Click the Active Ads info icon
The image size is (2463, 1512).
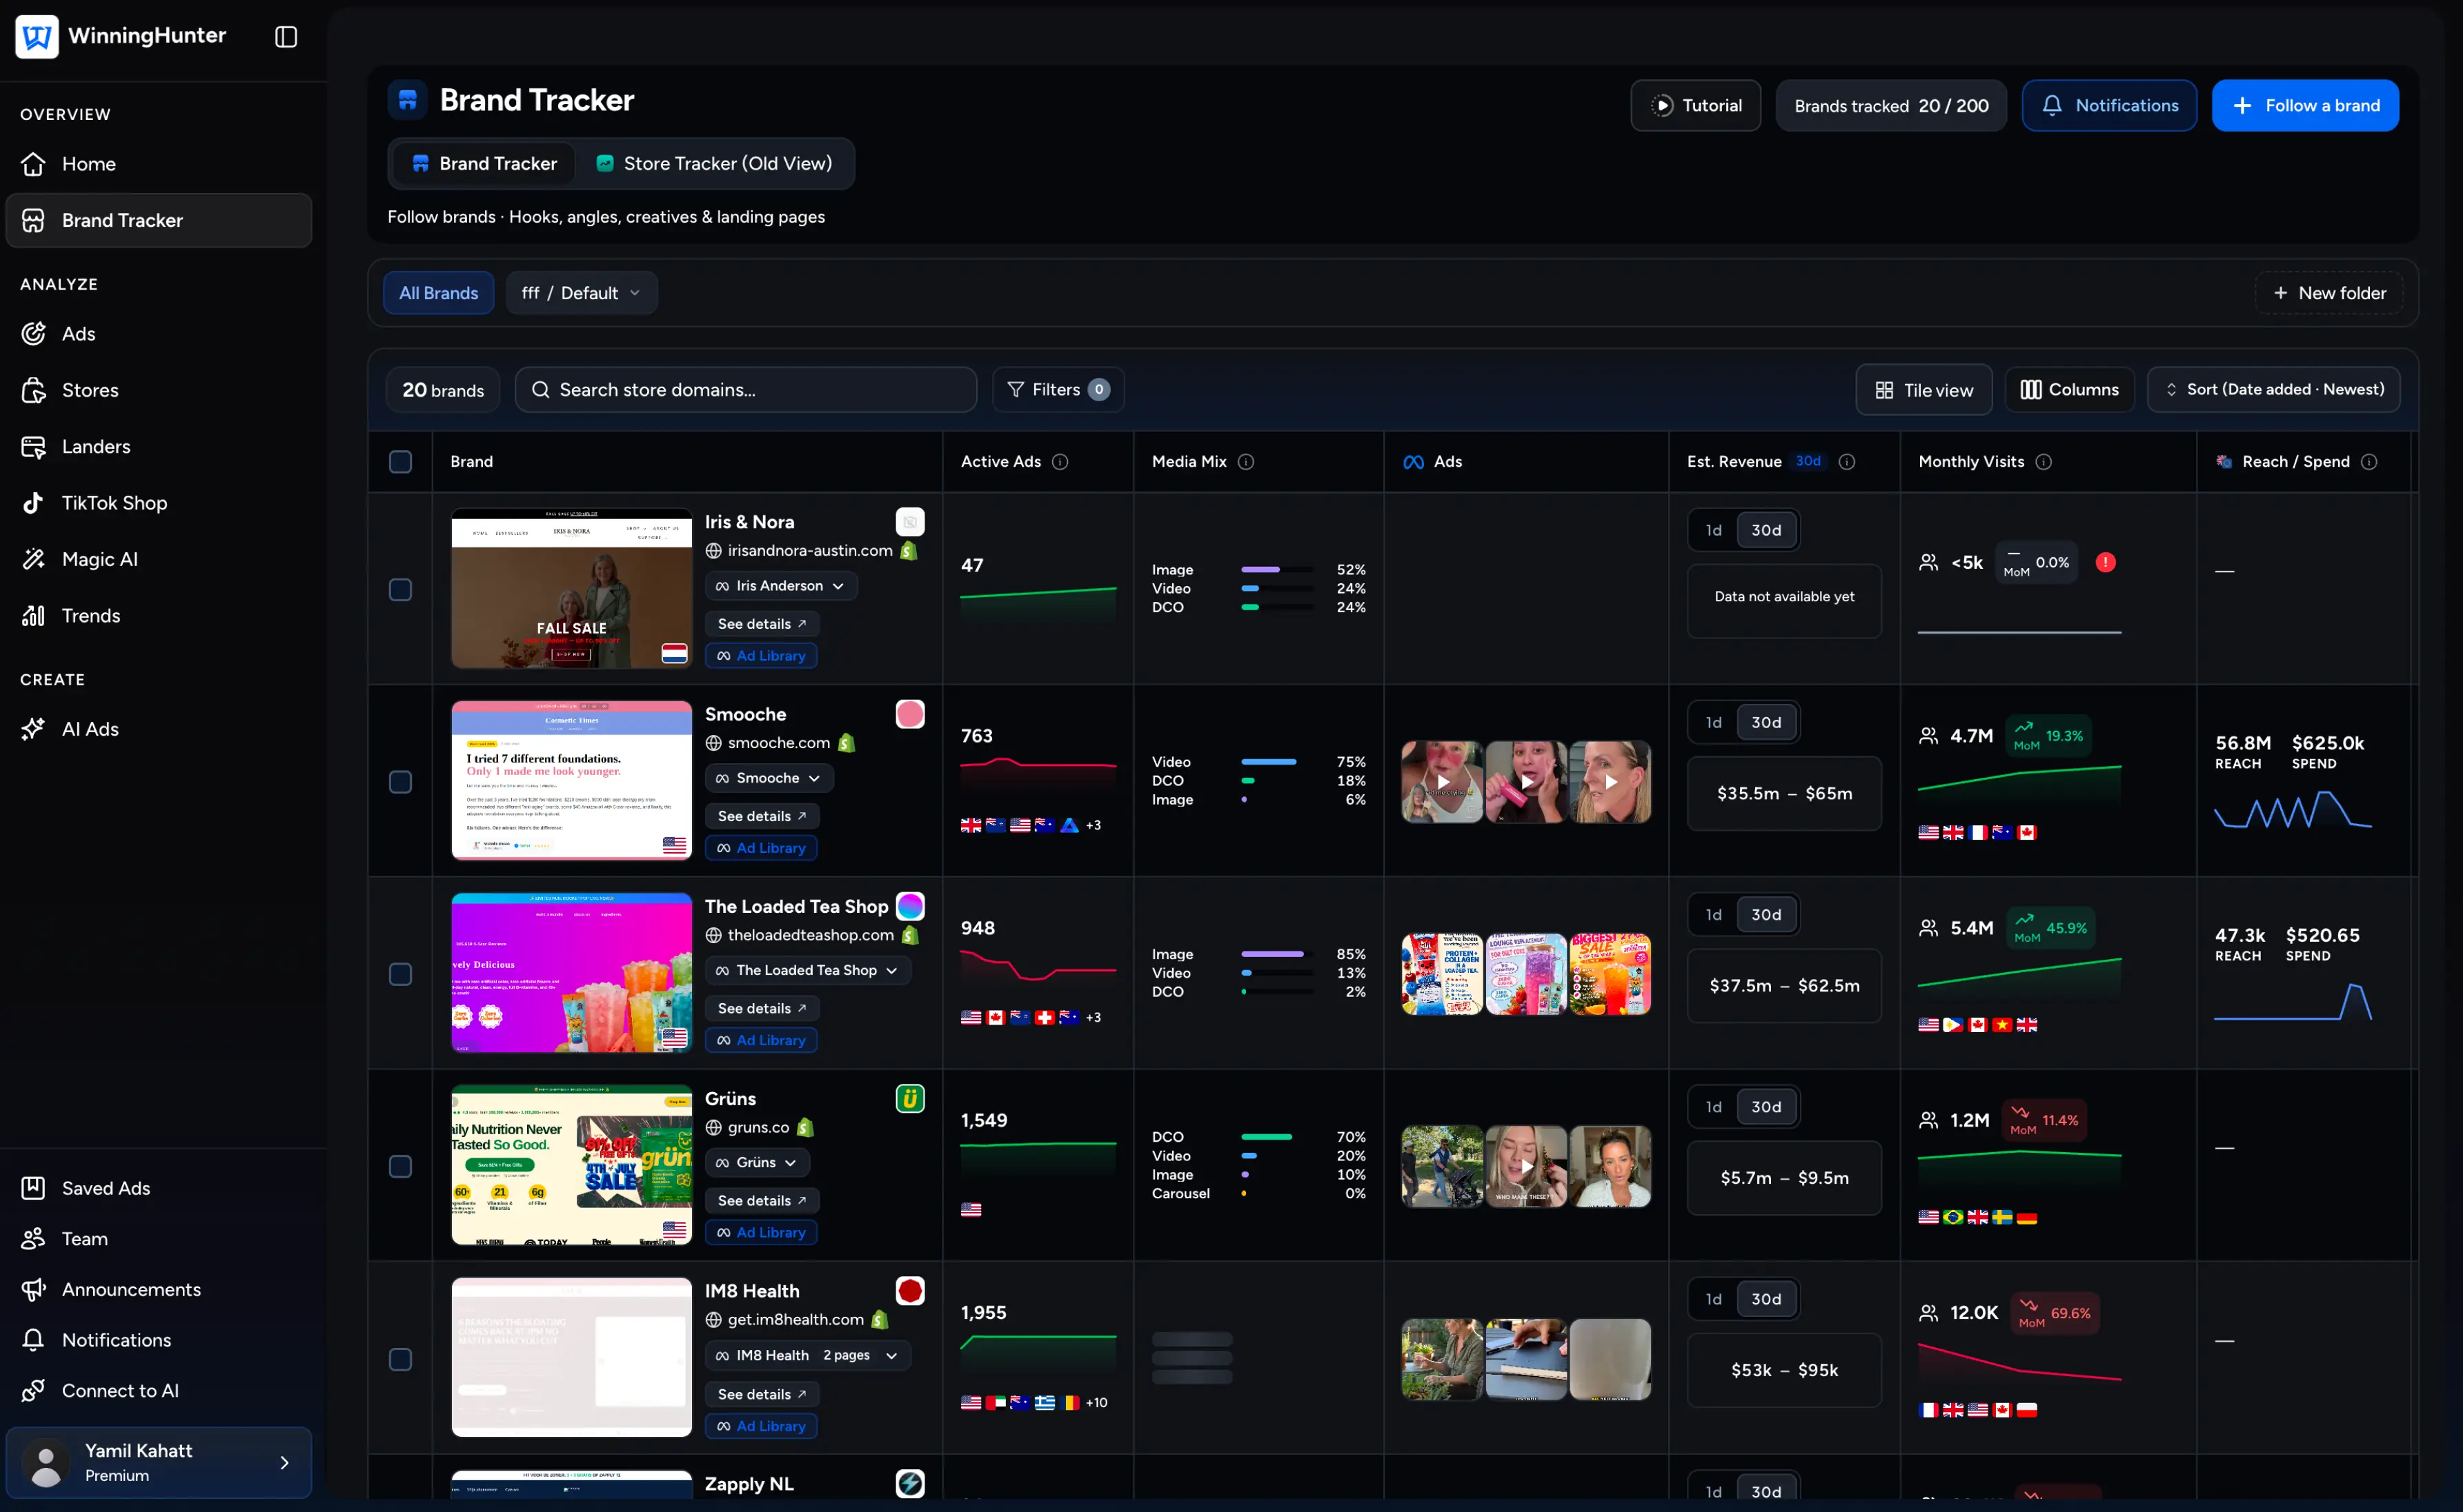1060,462
